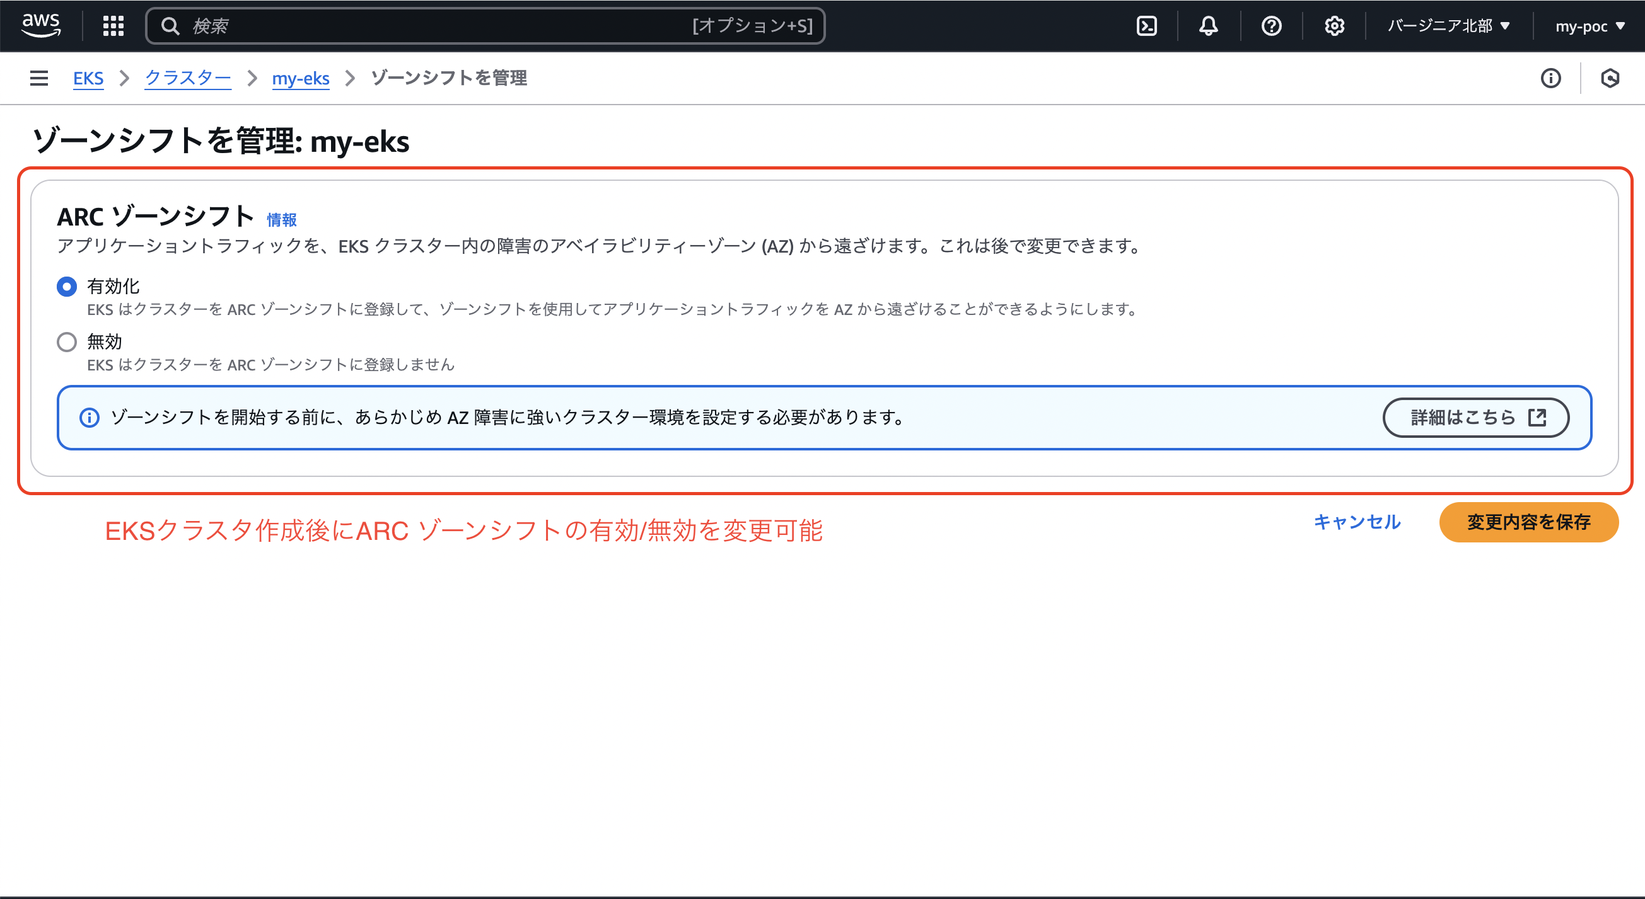Screen dimensions: 1645x899
Task: Select the 無効 radio button
Action: coord(67,342)
